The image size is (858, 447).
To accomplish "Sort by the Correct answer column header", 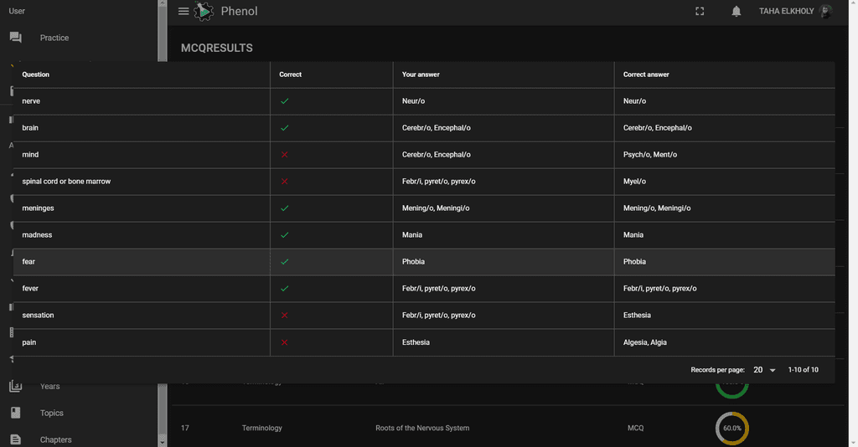I will [x=646, y=74].
